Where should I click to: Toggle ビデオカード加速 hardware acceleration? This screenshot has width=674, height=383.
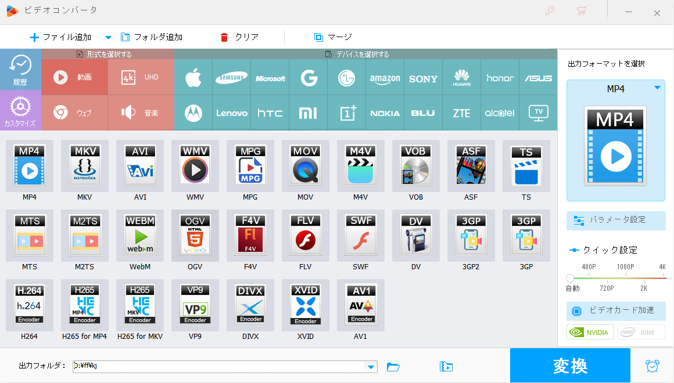616,311
